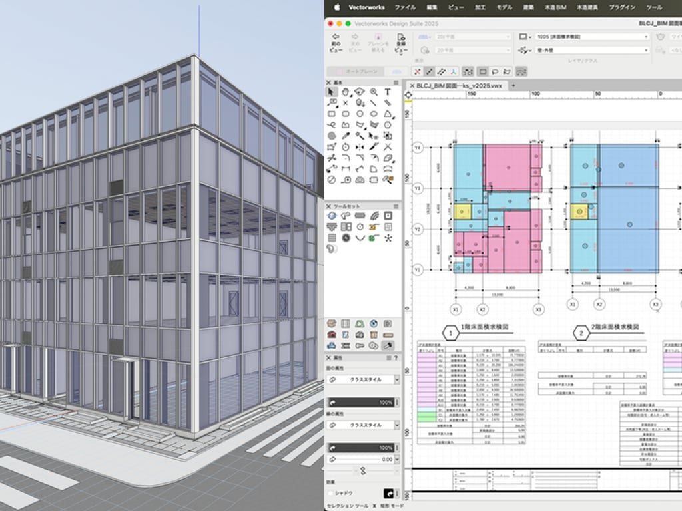Viewport: 682px width, 511px height.
Task: Click the fill opacity 100% bar
Action: [360, 403]
